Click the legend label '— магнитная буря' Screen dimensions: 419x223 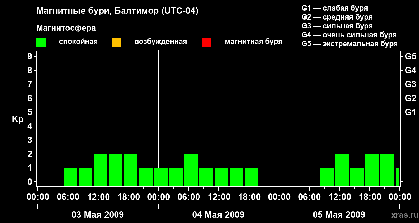(x=249, y=42)
